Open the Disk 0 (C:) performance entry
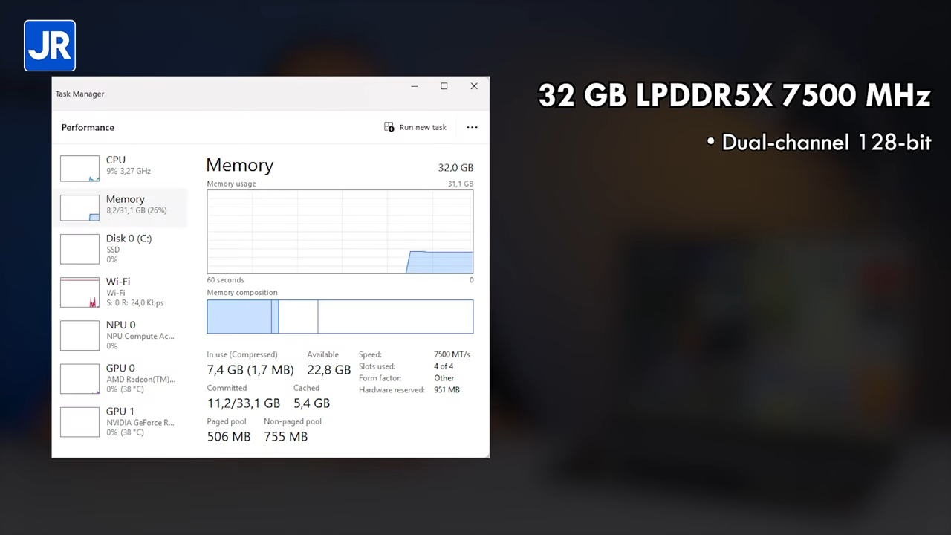The width and height of the screenshot is (951, 535). (x=120, y=249)
